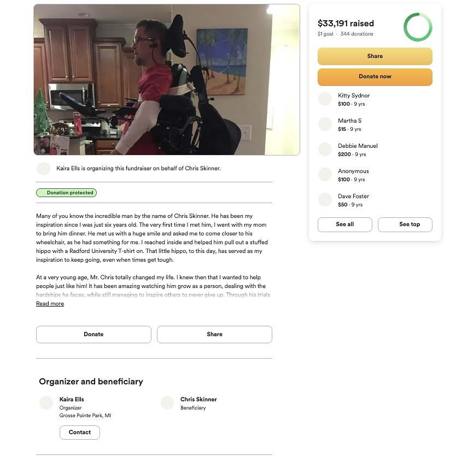Screen dimensions: 456x461
Task: Open the full donations list via See all
Action: pos(344,224)
